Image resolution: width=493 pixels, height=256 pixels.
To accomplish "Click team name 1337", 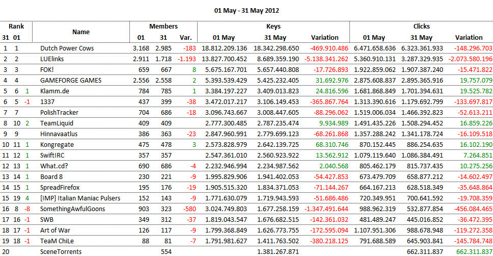I will [47, 101].
